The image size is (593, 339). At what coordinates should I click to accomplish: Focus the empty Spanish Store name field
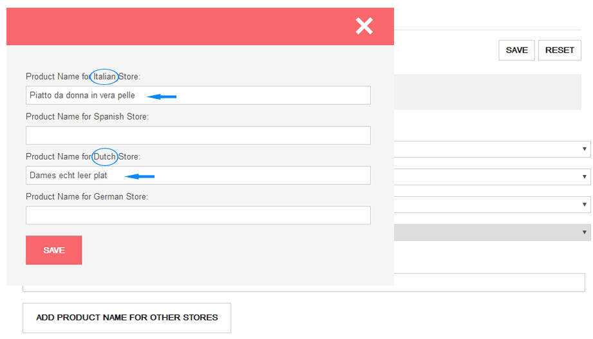(x=198, y=135)
